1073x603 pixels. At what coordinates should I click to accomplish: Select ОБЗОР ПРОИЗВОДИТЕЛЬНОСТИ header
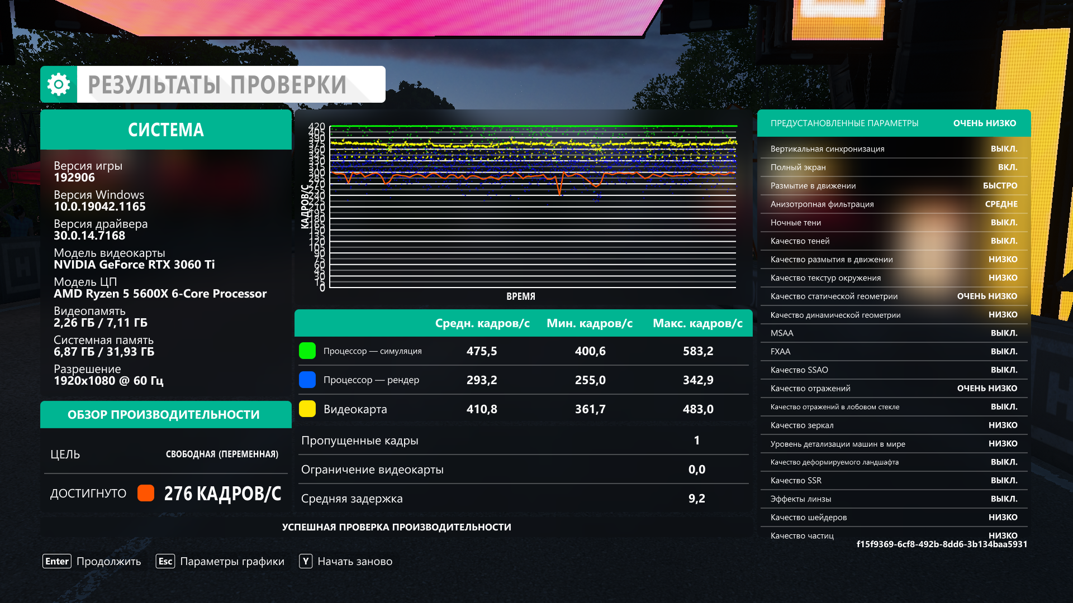tap(164, 414)
